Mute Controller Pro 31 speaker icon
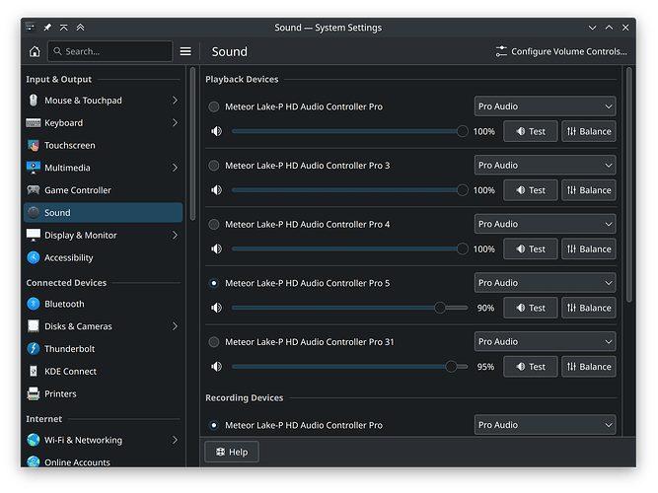The image size is (658, 493). [x=216, y=367]
